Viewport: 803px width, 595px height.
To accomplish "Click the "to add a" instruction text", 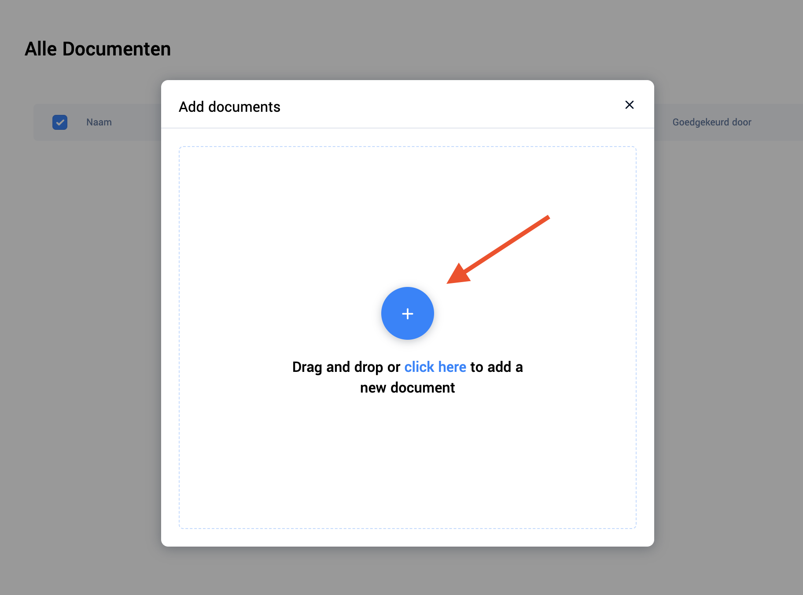I will (x=496, y=367).
